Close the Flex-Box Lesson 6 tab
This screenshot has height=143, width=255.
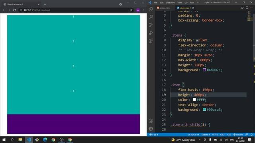(39, 4)
